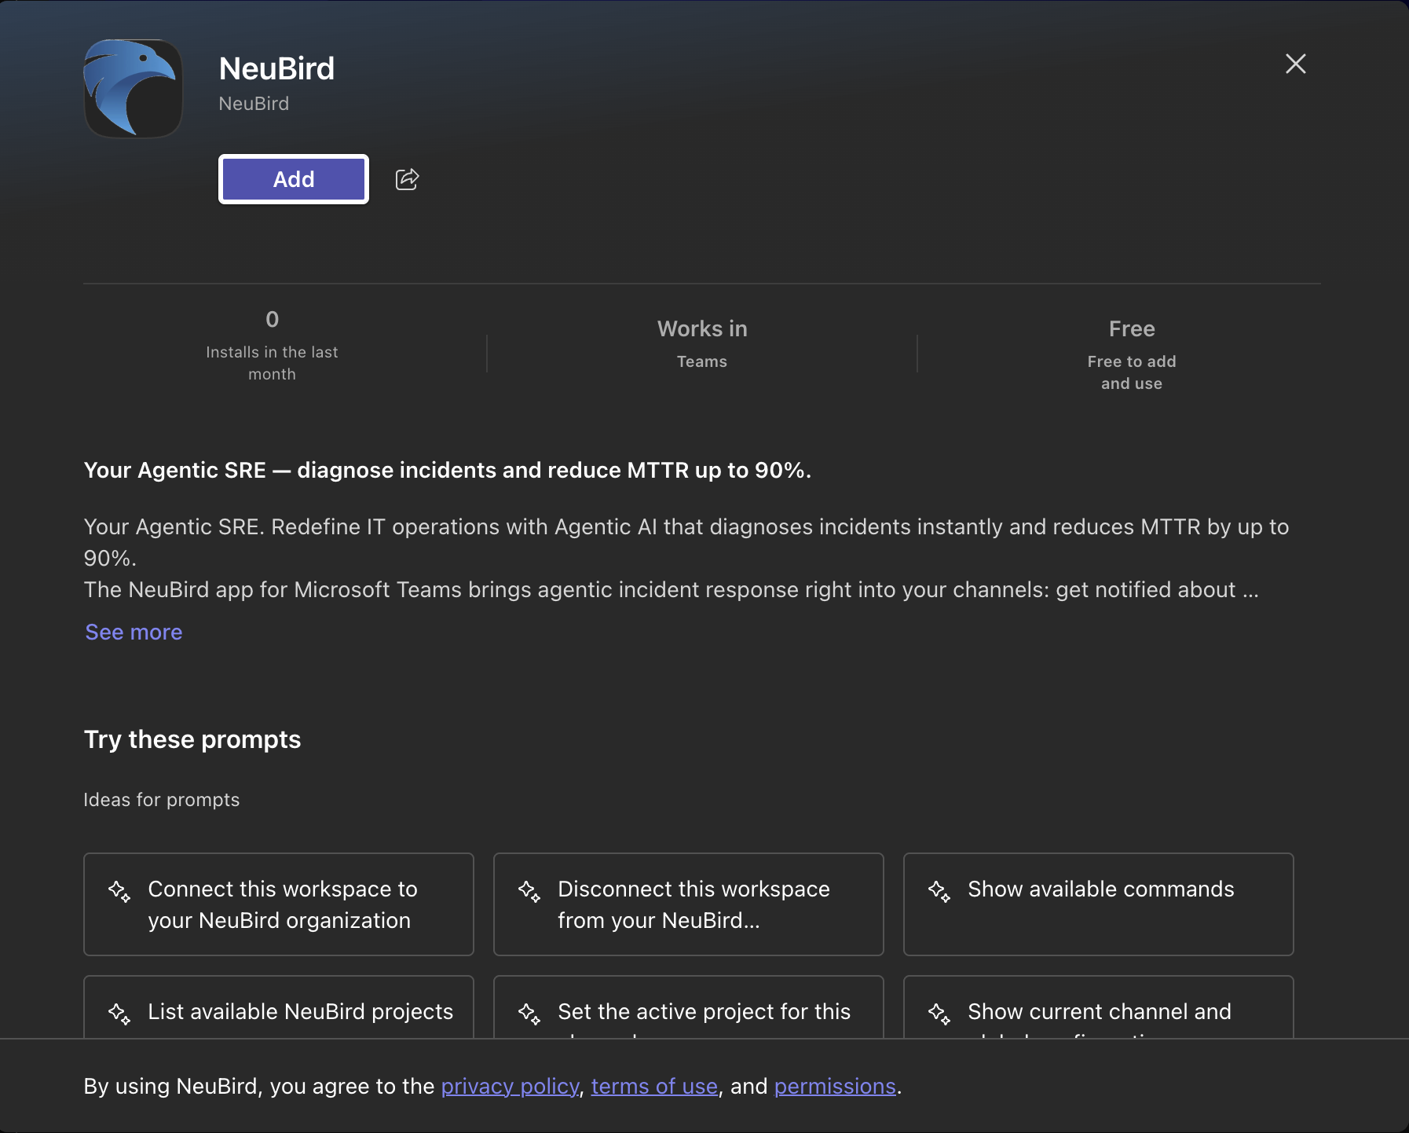
Task: Expand description with See more link
Action: click(134, 632)
